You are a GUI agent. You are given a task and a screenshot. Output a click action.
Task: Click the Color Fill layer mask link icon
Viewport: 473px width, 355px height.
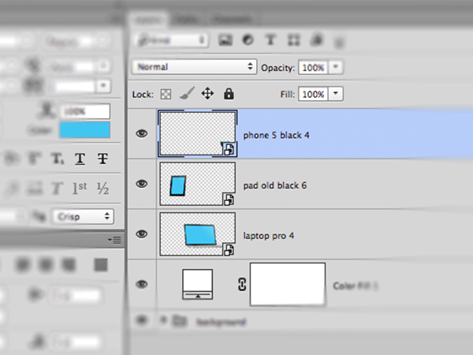[242, 285]
